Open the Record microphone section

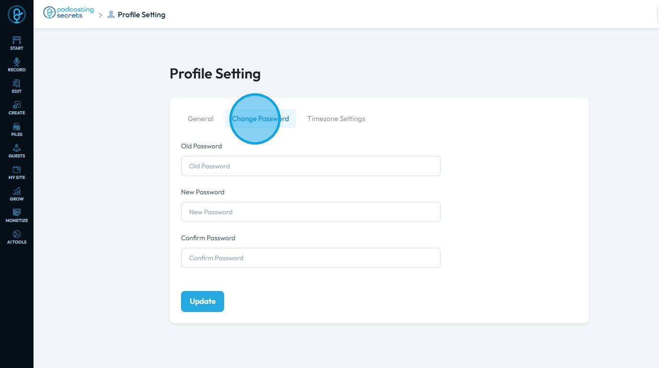click(x=17, y=65)
